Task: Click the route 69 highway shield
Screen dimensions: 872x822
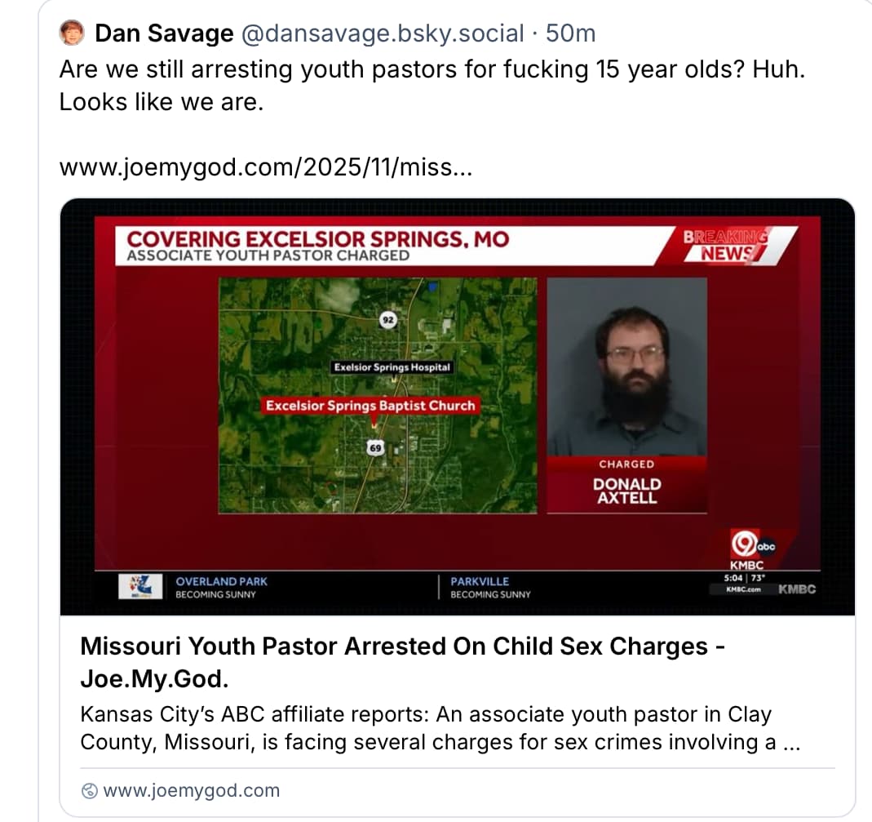Action: (x=375, y=447)
